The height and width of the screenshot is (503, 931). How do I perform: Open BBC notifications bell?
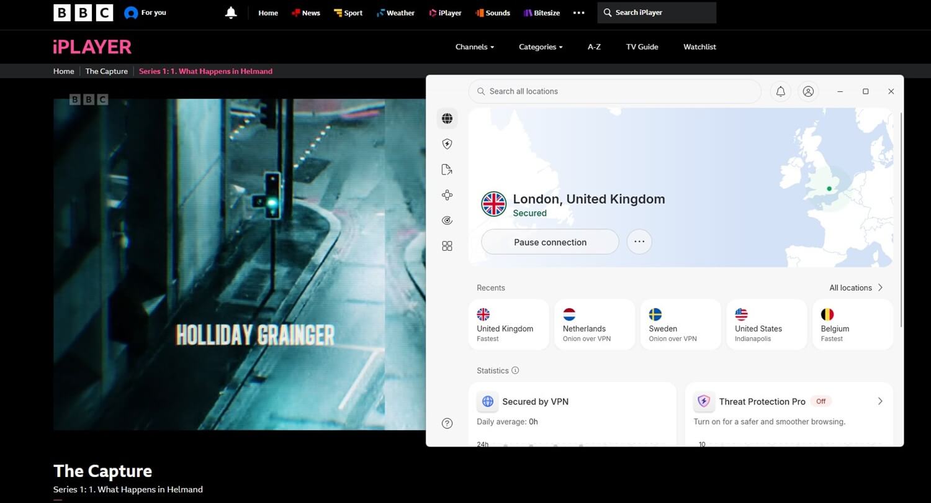pyautogui.click(x=231, y=12)
